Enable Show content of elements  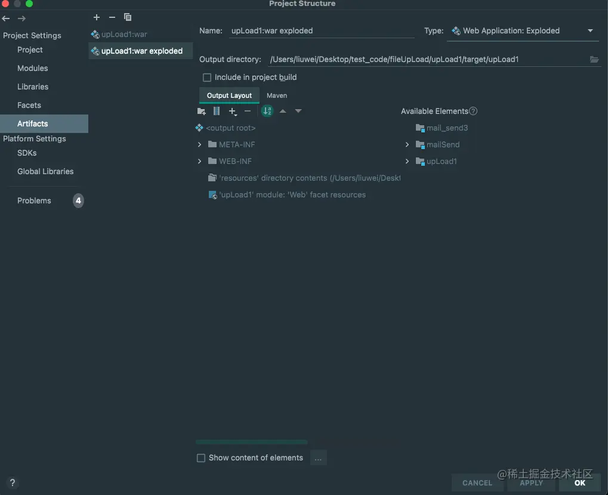[201, 458]
